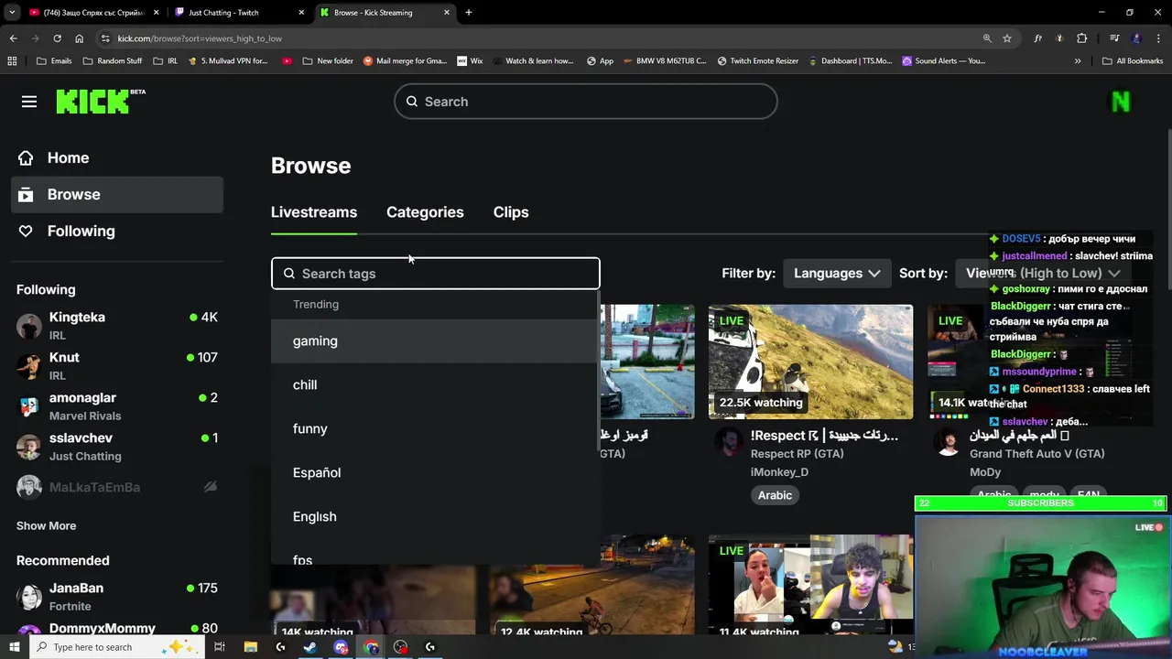This screenshot has width=1172, height=659.
Task: Choose the gaming trending tag
Action: 436,340
